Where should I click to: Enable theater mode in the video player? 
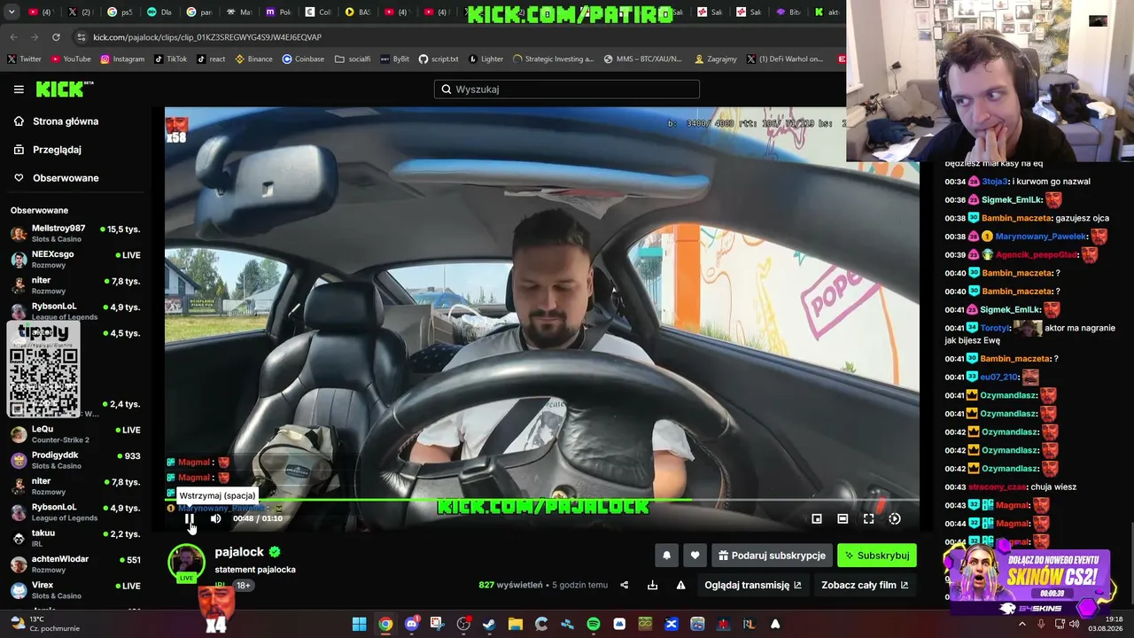click(843, 519)
